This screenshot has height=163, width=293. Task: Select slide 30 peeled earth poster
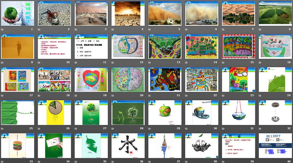(202, 113)
